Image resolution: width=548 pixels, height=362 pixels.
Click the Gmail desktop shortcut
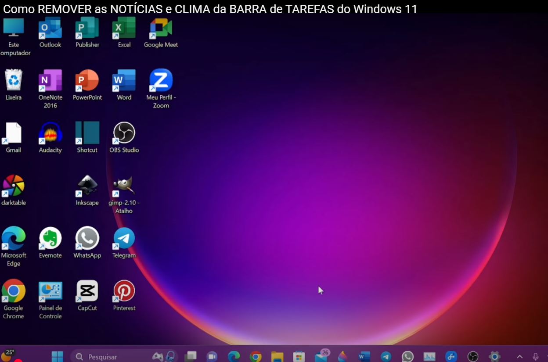[14, 138]
